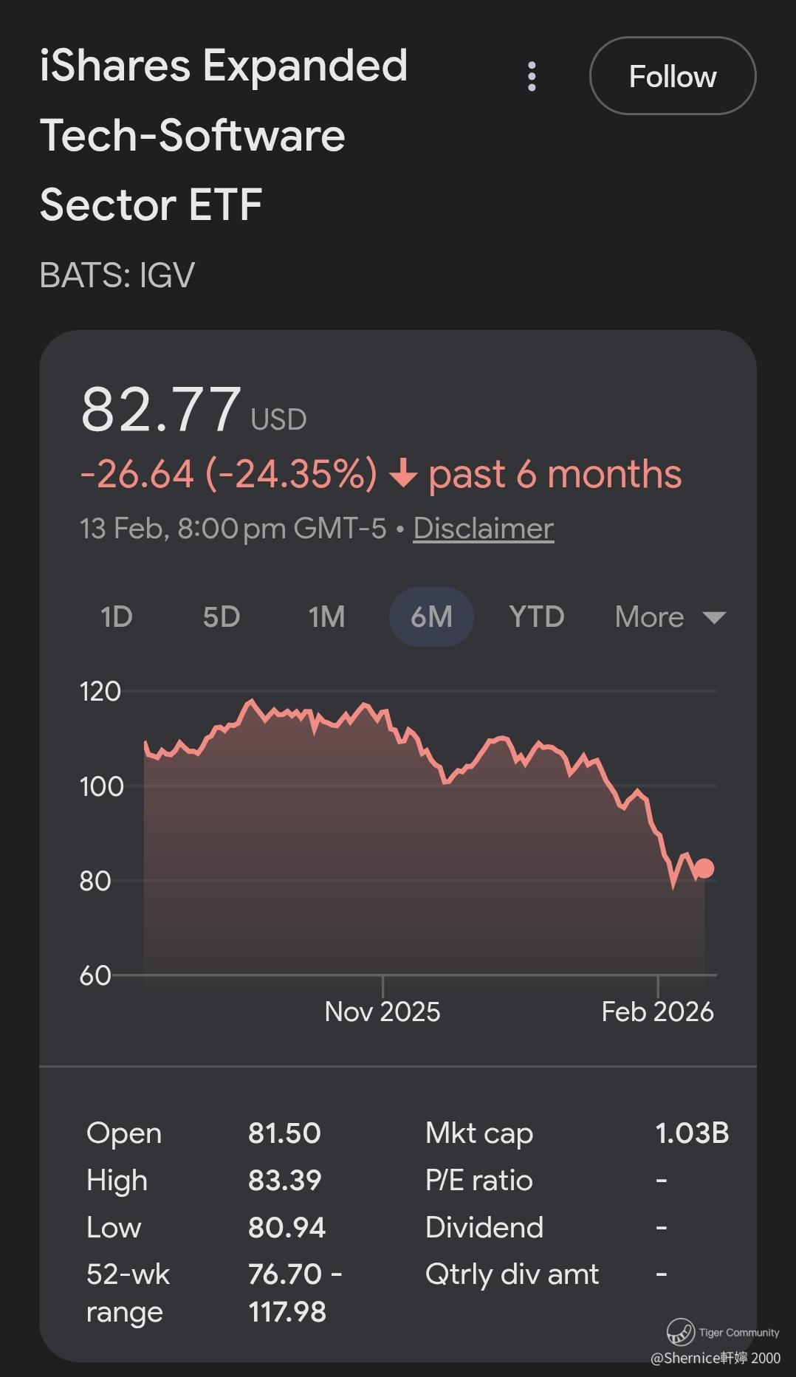Click the current price dot on chart
The image size is (796, 1377).
click(704, 868)
